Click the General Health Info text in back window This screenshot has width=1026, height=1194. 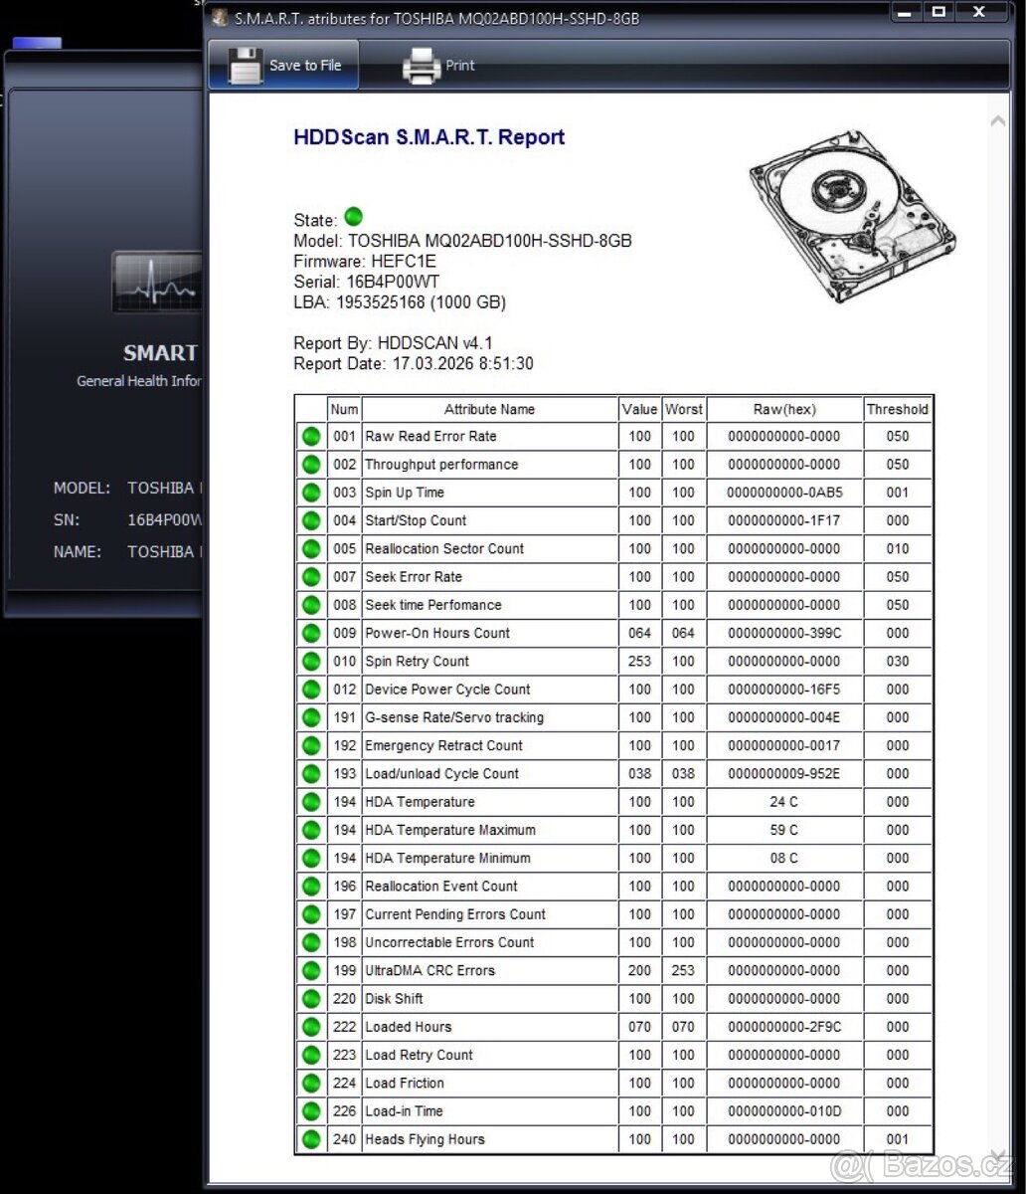pyautogui.click(x=139, y=381)
